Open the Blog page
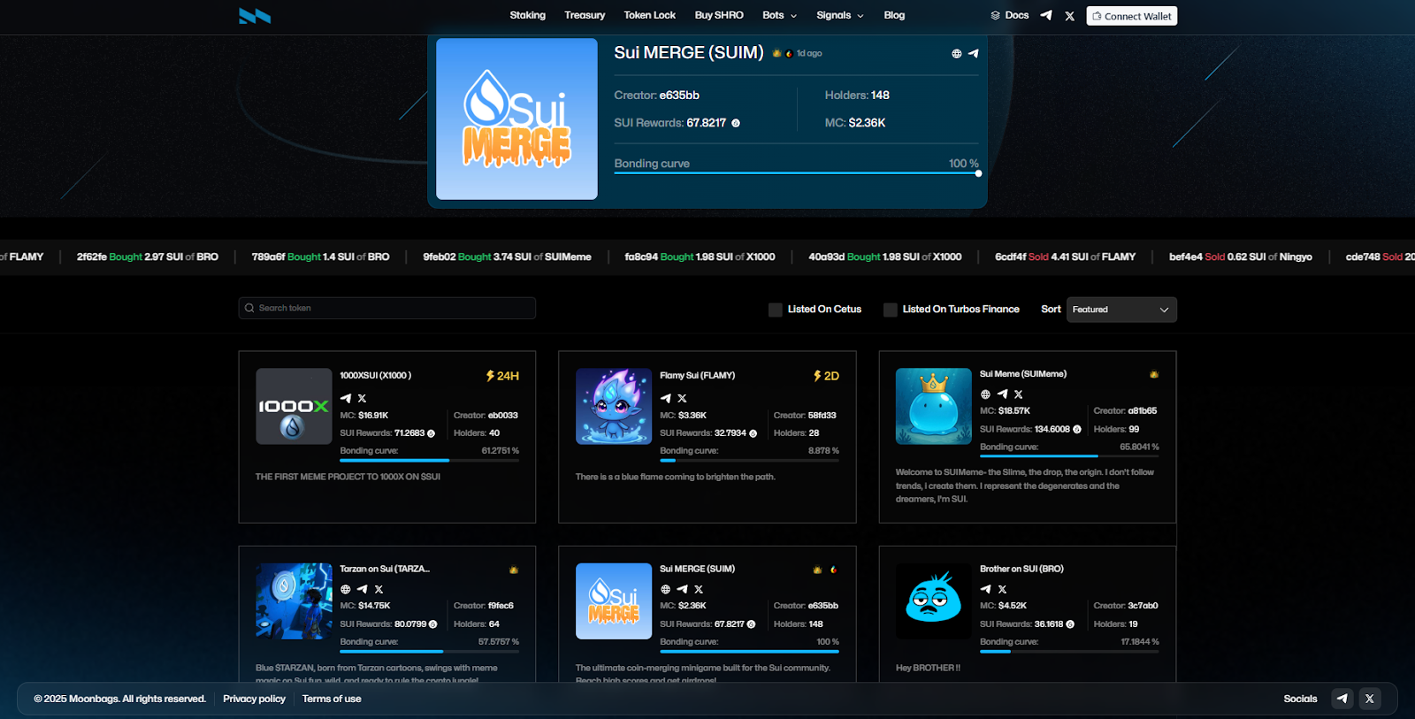 pyautogui.click(x=894, y=15)
